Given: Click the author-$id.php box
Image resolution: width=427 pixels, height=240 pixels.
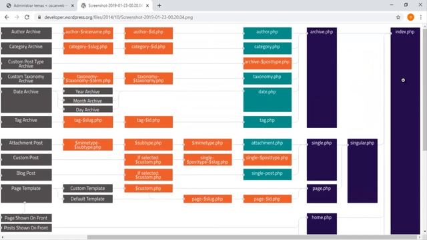Looking at the screenshot, I should pyautogui.click(x=149, y=33).
